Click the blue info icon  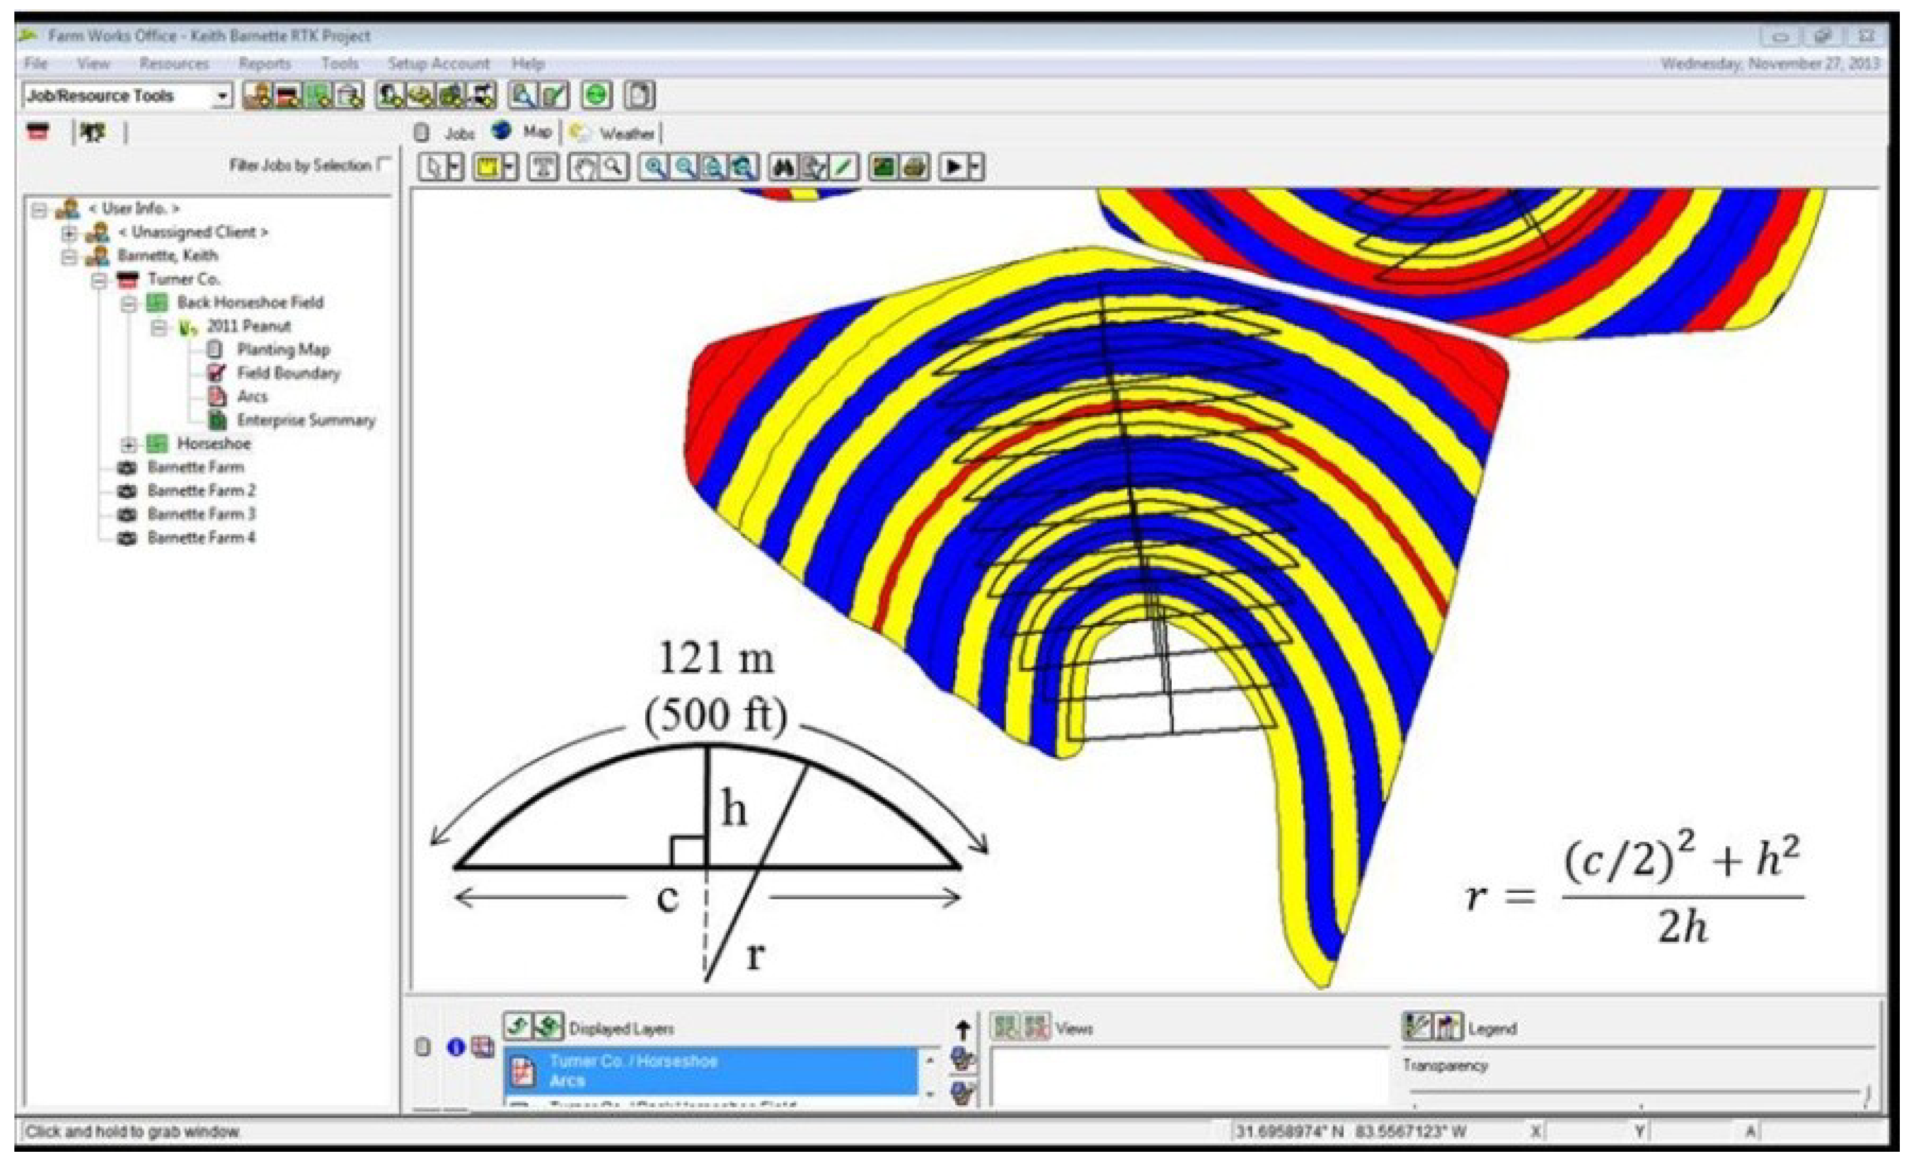(455, 1047)
